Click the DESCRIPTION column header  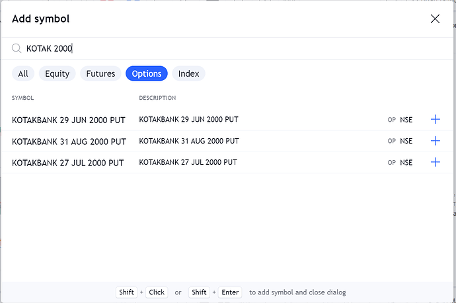pos(157,98)
